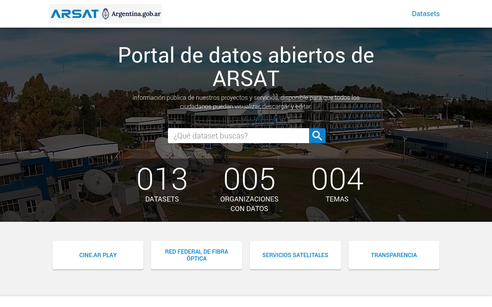492x307 pixels.
Task: Open the Transparencia topic card
Action: coord(394,255)
